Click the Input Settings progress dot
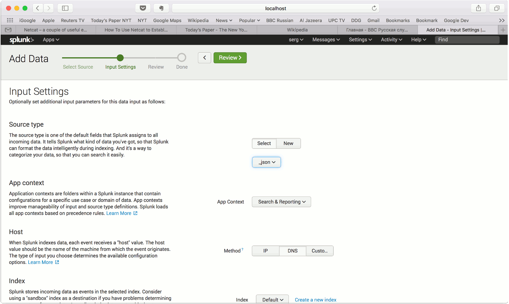 (x=120, y=58)
